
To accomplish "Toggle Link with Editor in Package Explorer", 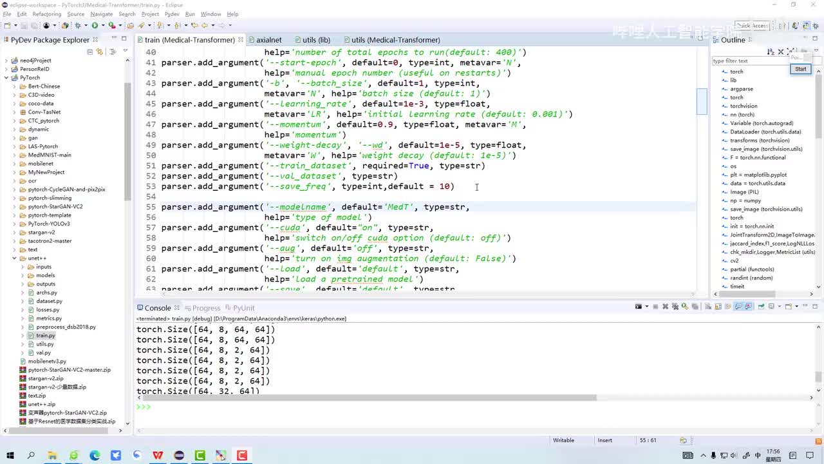I will [100, 52].
